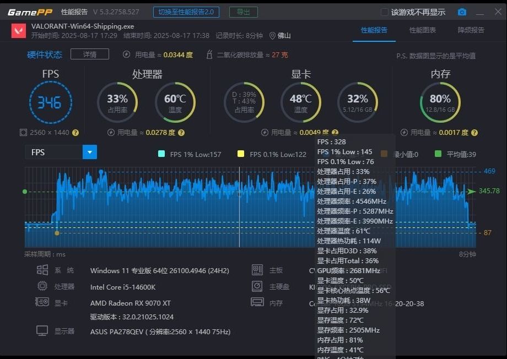This screenshot has height=359, width=507.
Task: Click the 处理器 CPU chip icon
Action: (x=42, y=286)
